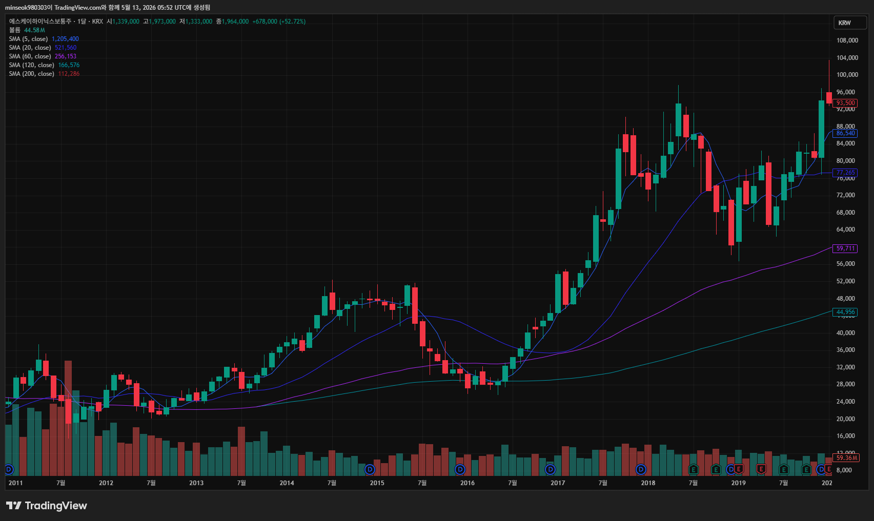Click the blue 86,540 SMA price label
Viewport: 874px width, 521px height.
845,133
